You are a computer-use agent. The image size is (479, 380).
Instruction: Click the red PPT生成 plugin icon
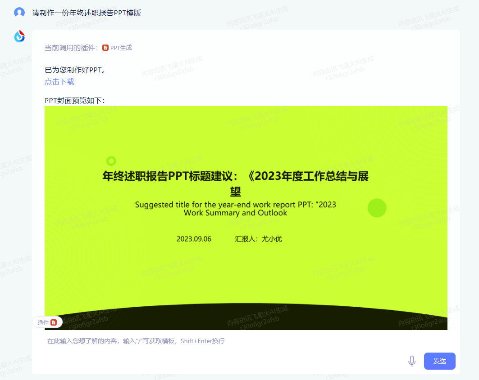pyautogui.click(x=105, y=47)
